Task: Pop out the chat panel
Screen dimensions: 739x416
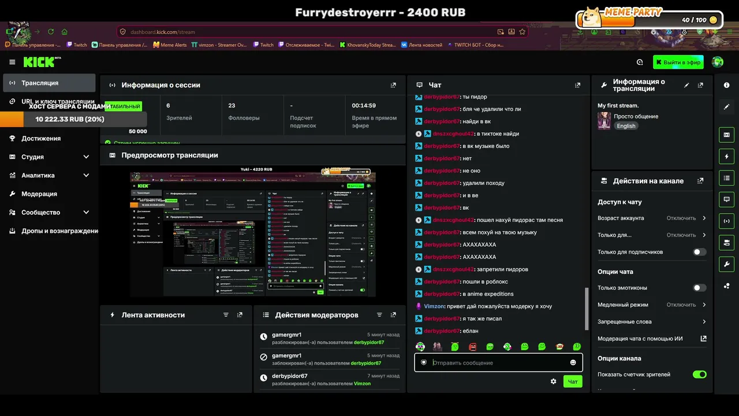Action: point(577,85)
